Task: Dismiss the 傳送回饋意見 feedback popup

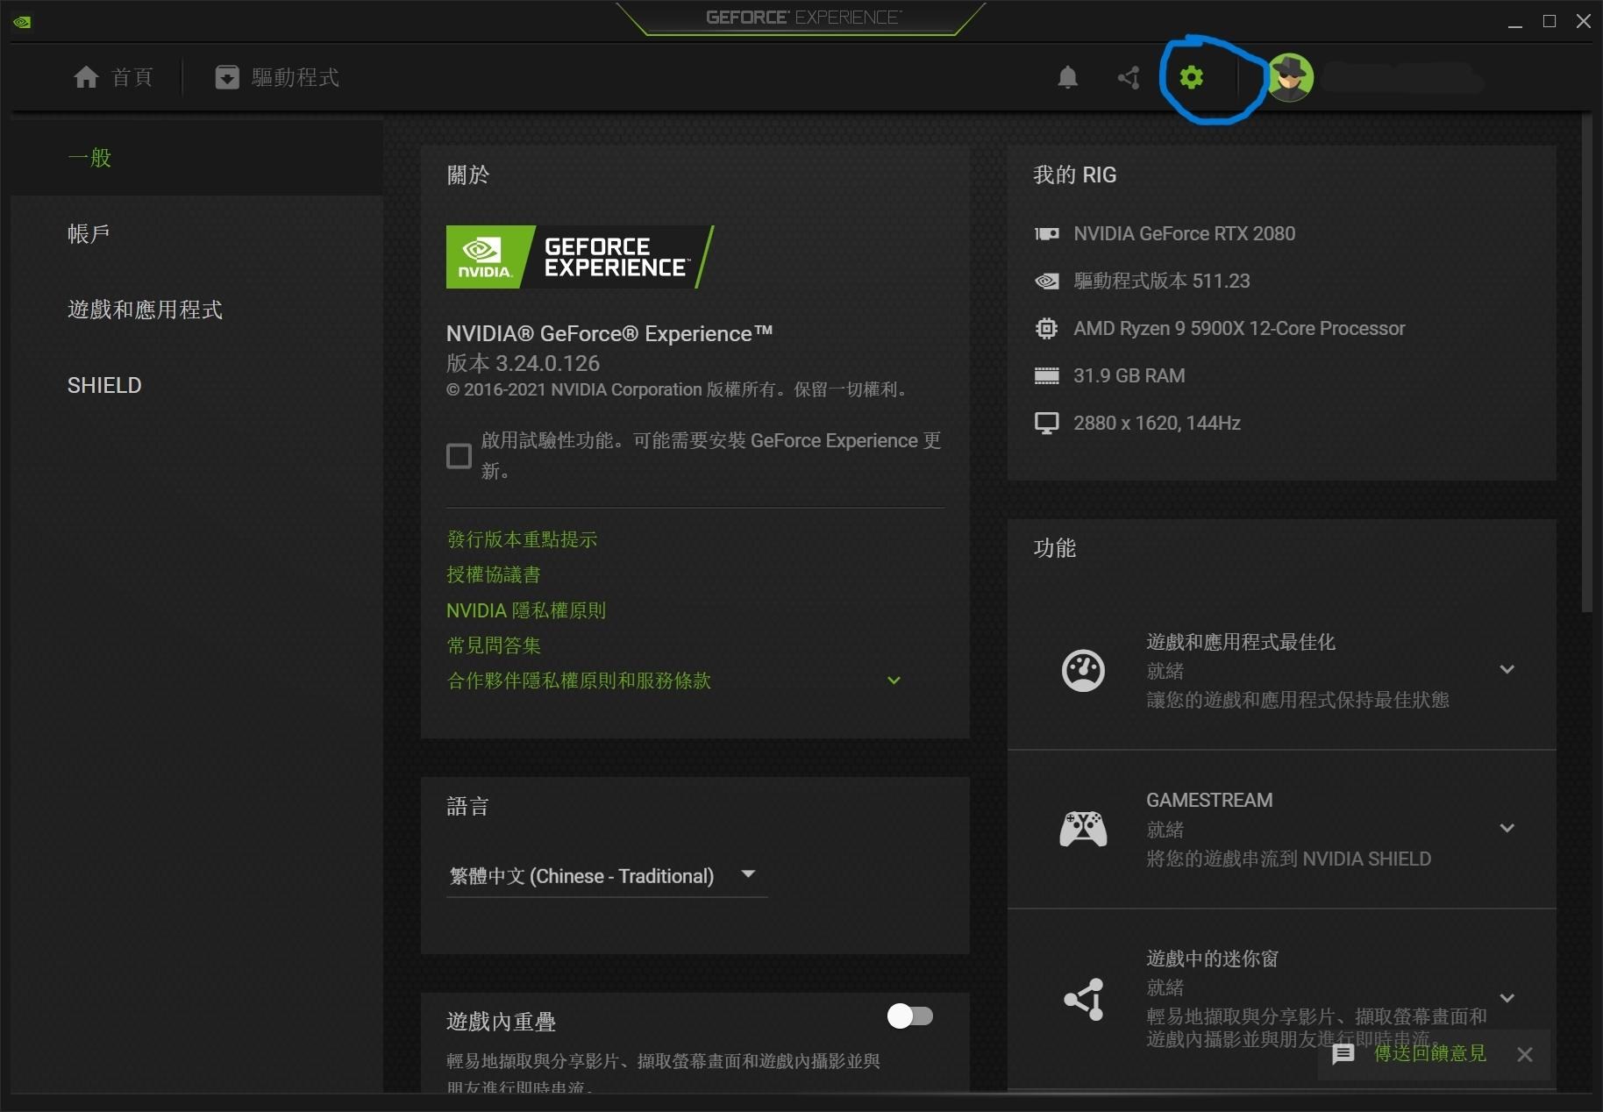Action: (x=1525, y=1054)
